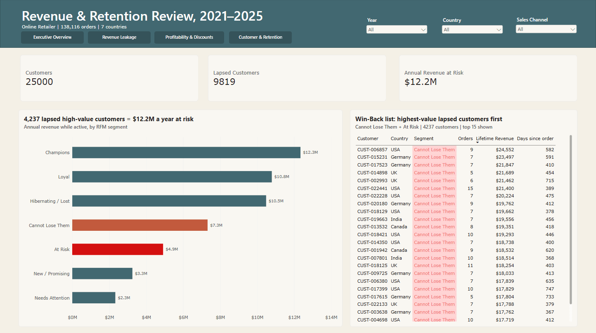This screenshot has width=596, height=333.
Task: Select customer CUST-006857 in the table
Action: (372, 150)
